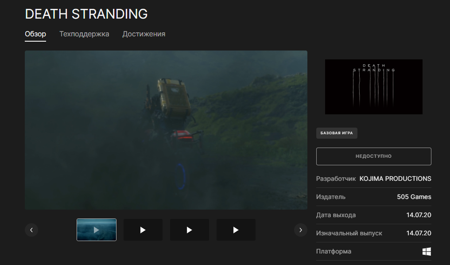Click the Изначальный выпуск date 14.07.20
450x265 pixels.
click(x=419, y=233)
